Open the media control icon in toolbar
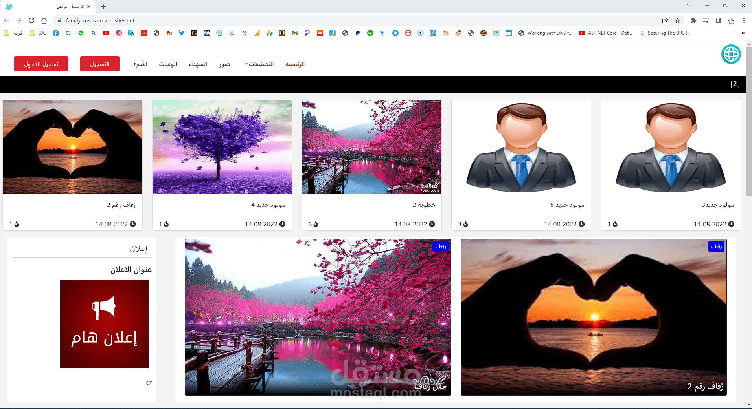 tap(706, 20)
